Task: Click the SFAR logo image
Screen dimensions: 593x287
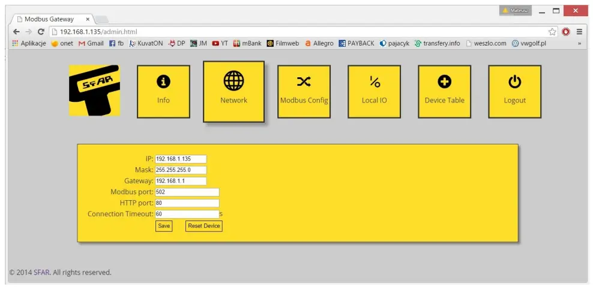Action: [95, 90]
